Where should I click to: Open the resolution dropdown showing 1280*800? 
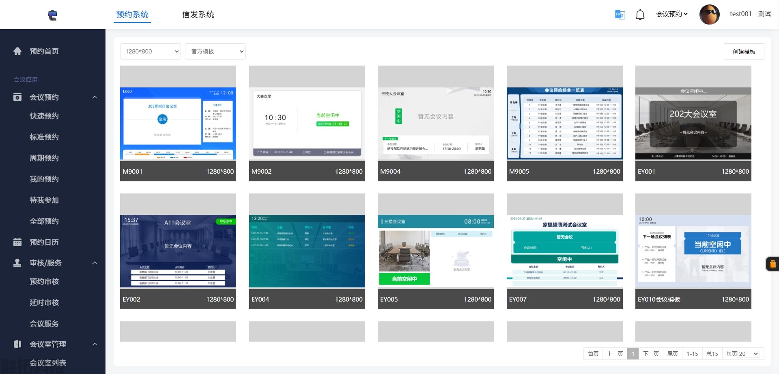click(x=150, y=51)
